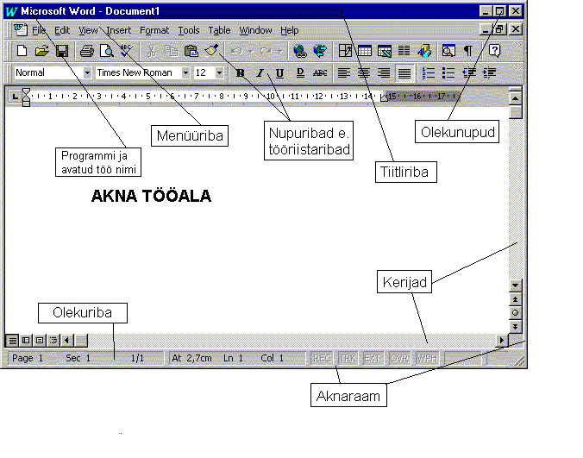Viewport: 583px width, 458px height.
Task: Open the font size 12 dropdown
Action: pyautogui.click(x=219, y=72)
